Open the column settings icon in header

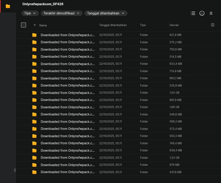pyautogui.click(x=212, y=25)
